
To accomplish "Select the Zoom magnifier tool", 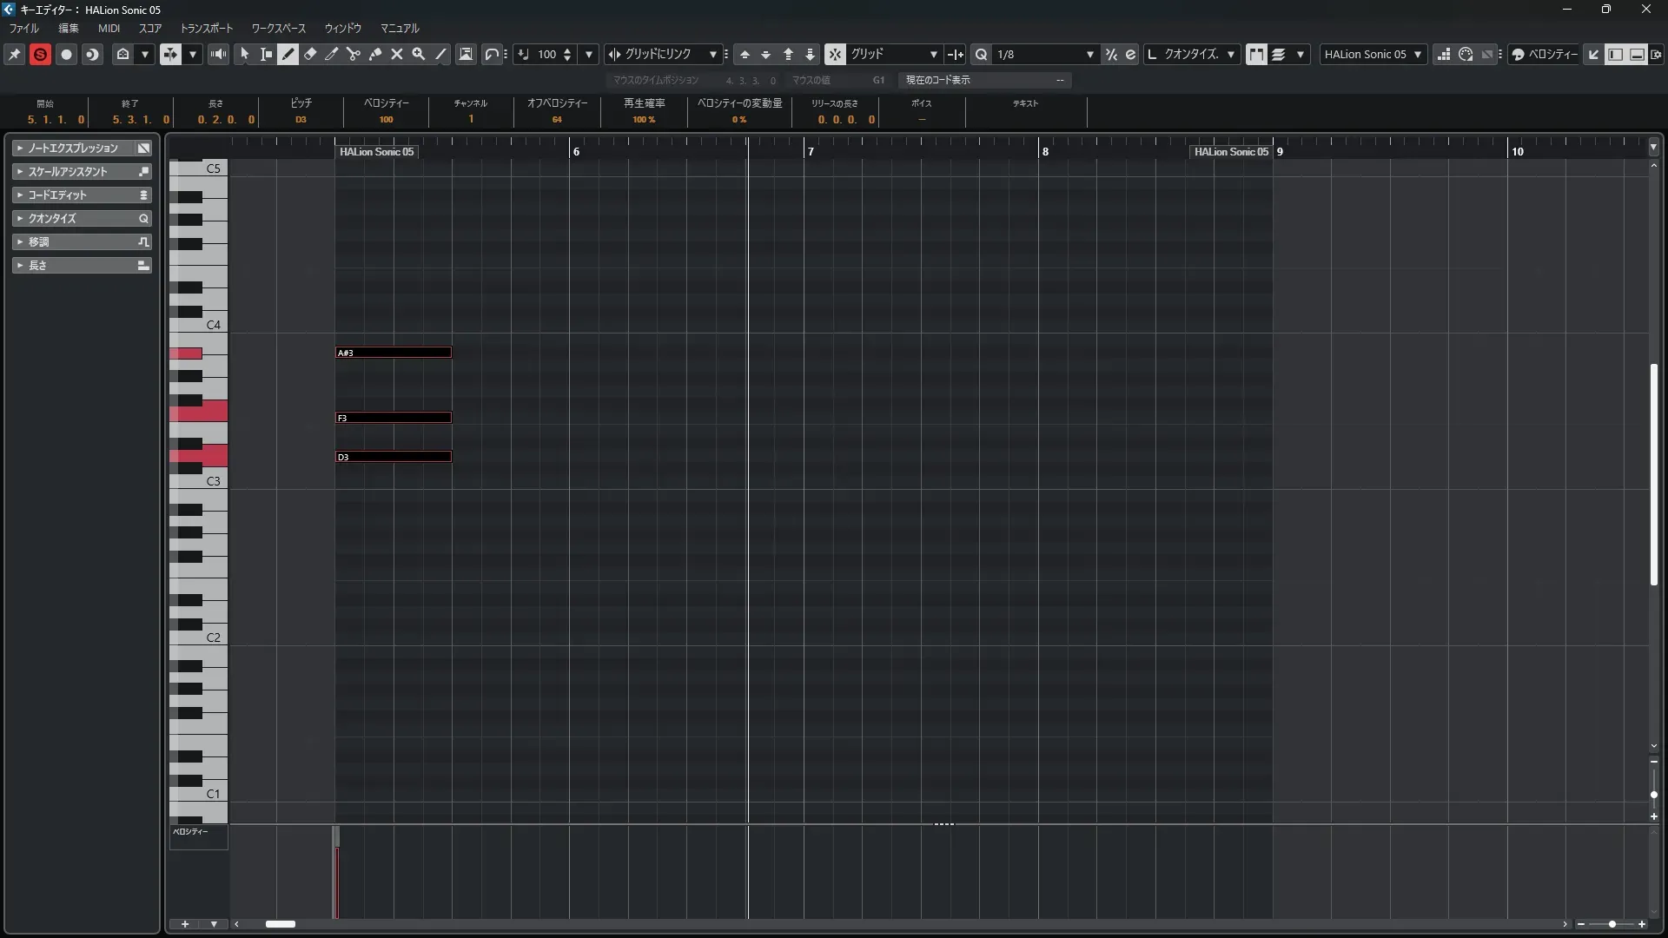I will 419,54.
